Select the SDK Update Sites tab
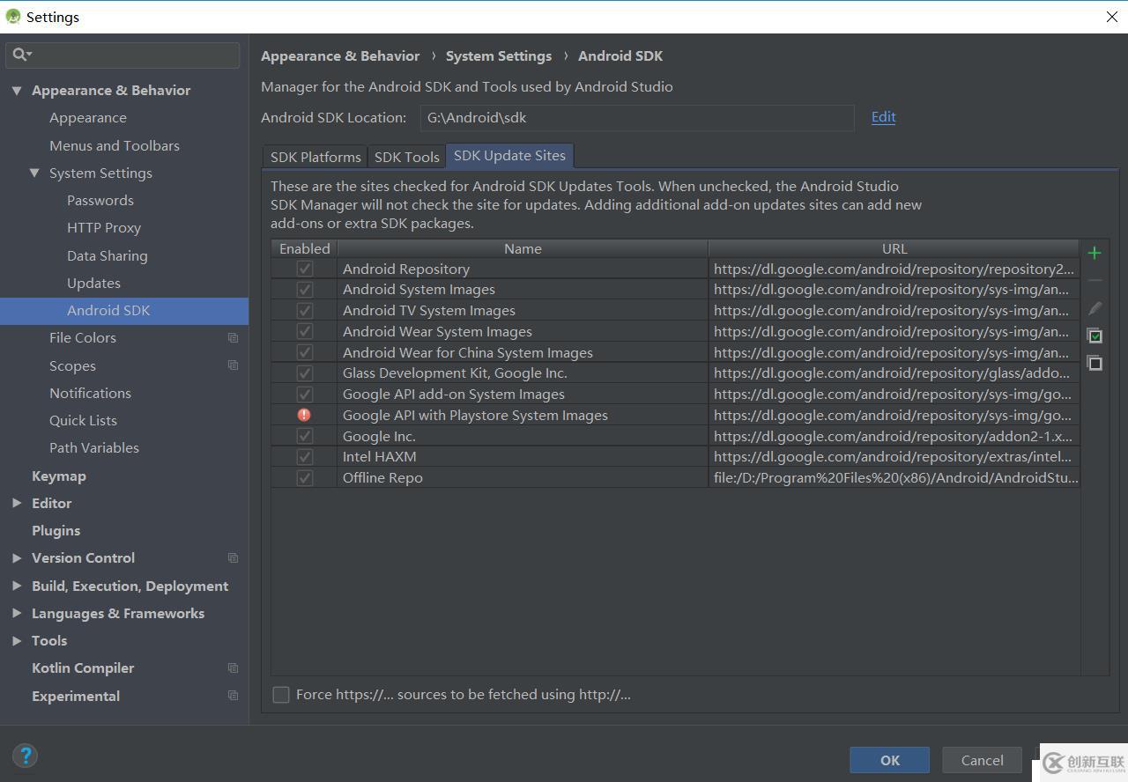The image size is (1128, 782). [x=509, y=155]
